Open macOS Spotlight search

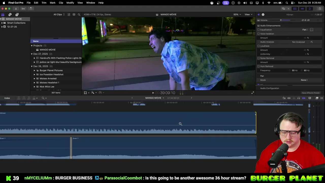287,3
